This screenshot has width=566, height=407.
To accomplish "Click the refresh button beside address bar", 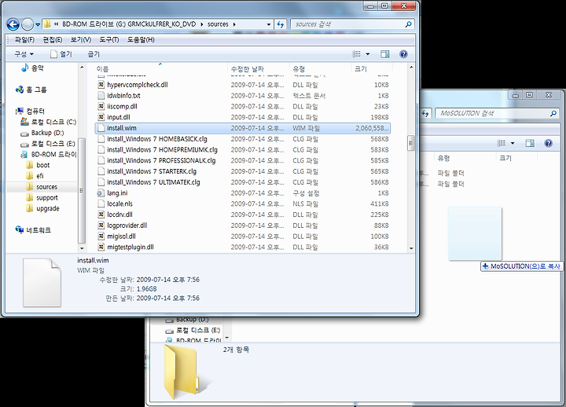I will [281, 24].
